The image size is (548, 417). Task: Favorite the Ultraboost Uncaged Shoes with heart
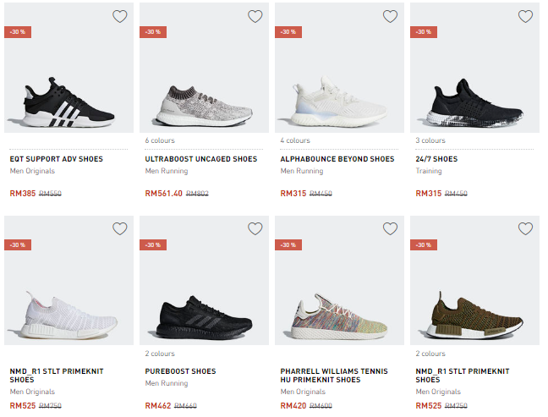(x=255, y=17)
